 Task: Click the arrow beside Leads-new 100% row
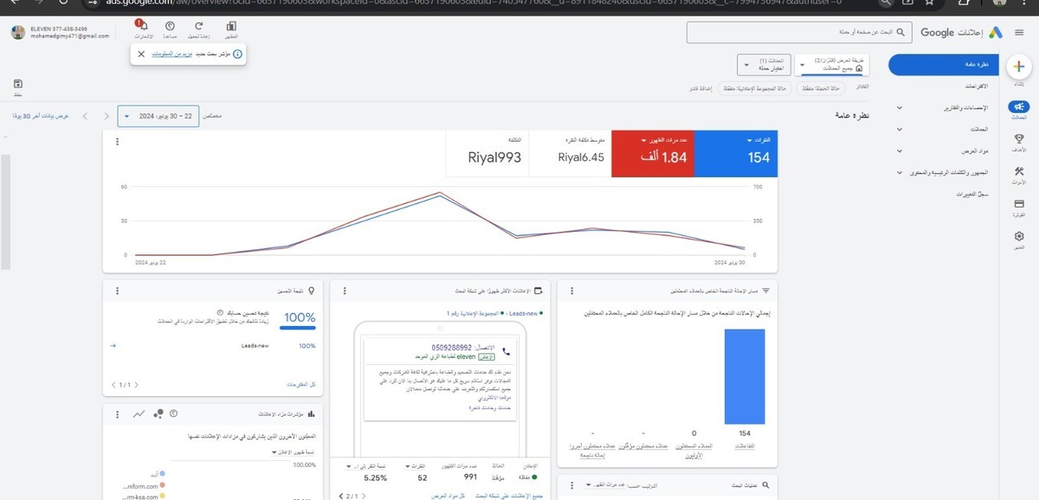click(x=114, y=345)
